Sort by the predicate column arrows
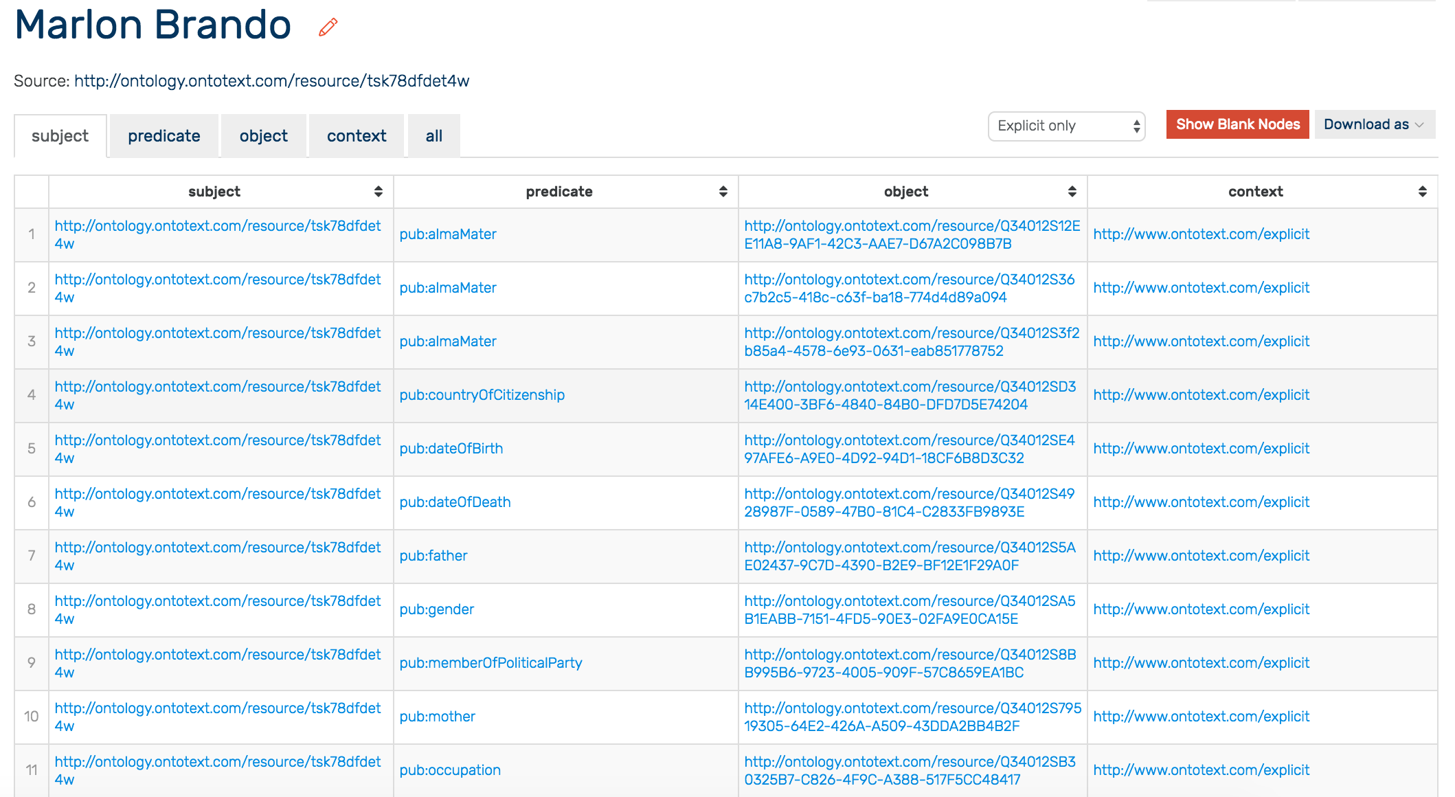The width and height of the screenshot is (1455, 797). (x=723, y=192)
